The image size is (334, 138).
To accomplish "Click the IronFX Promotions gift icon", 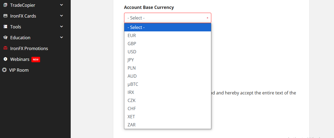I will (5, 48).
